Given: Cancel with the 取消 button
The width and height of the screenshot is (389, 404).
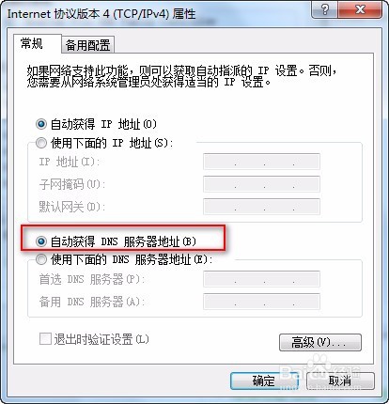Looking at the screenshot, I should (340, 381).
